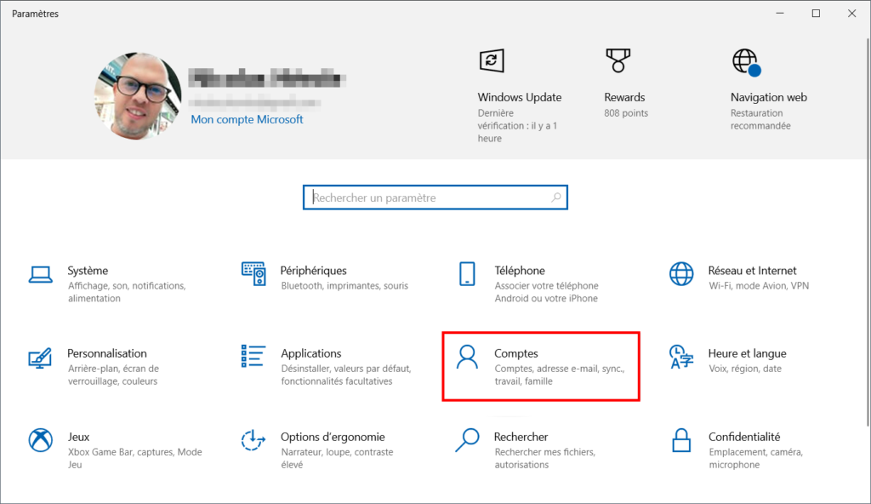Select the Rechercher magnifying glass category icon

[x=467, y=440]
